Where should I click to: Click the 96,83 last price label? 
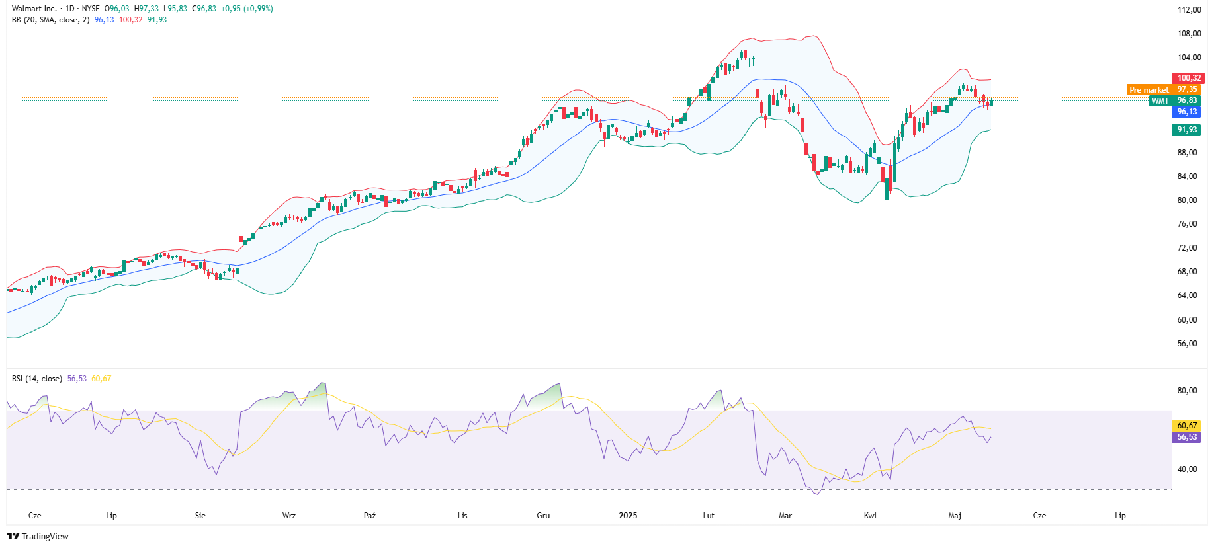[x=1187, y=100]
